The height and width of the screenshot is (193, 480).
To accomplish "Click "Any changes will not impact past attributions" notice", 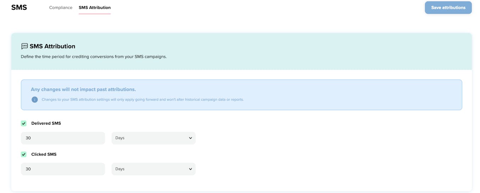I will (83, 90).
